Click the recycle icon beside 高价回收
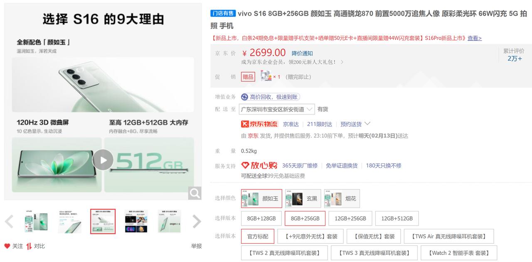The width and height of the screenshot is (532, 262). click(x=244, y=97)
